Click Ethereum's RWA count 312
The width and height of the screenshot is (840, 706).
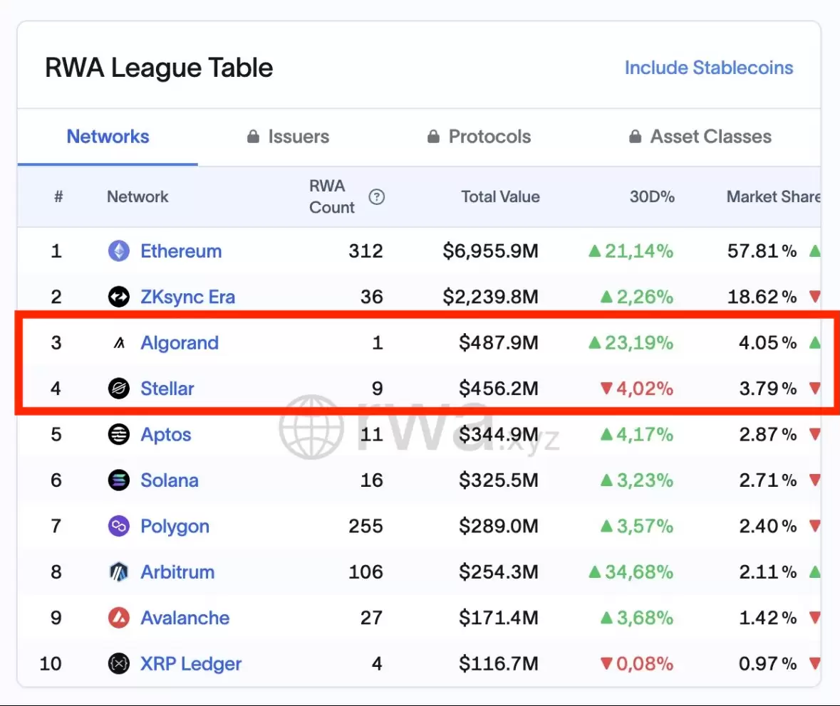click(366, 251)
